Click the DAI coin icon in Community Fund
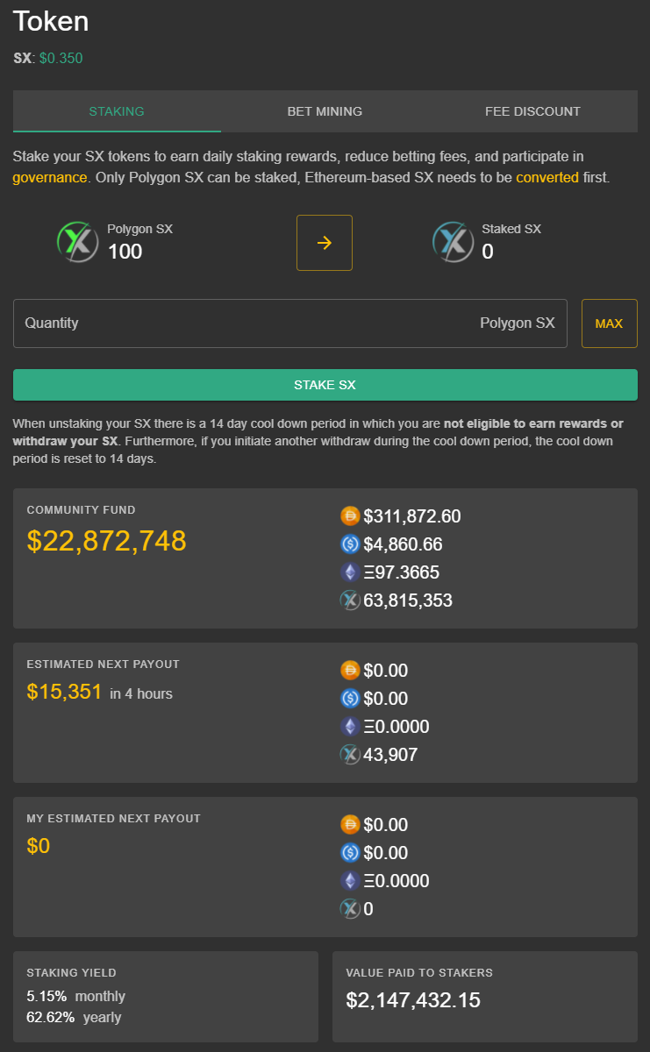Viewport: 650px width, 1052px height. [350, 516]
